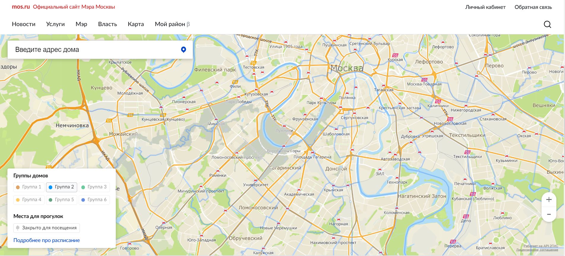
Task: Open the Услуги menu item
Action: click(55, 24)
